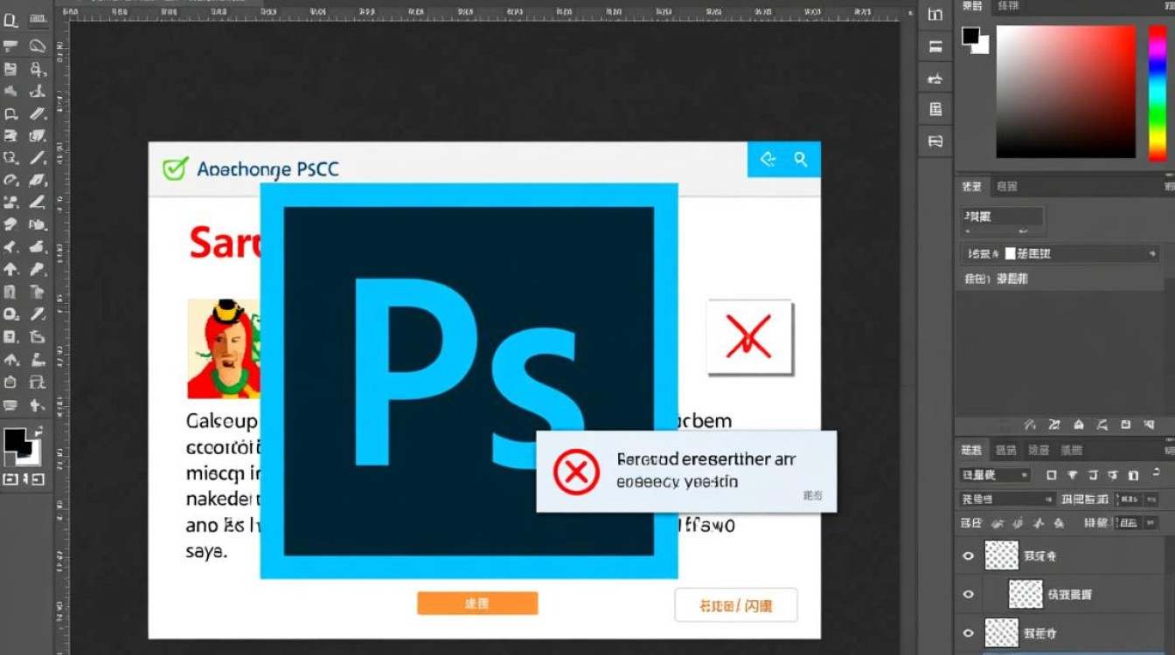Select the third layer's checkered thumbnail
The height and width of the screenshot is (655, 1175).
(x=1002, y=632)
